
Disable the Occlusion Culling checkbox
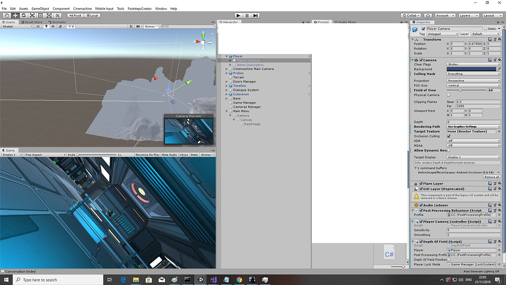[448, 136]
